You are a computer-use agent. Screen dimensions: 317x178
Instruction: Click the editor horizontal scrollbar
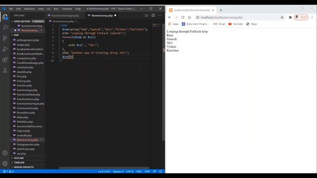click(x=104, y=168)
